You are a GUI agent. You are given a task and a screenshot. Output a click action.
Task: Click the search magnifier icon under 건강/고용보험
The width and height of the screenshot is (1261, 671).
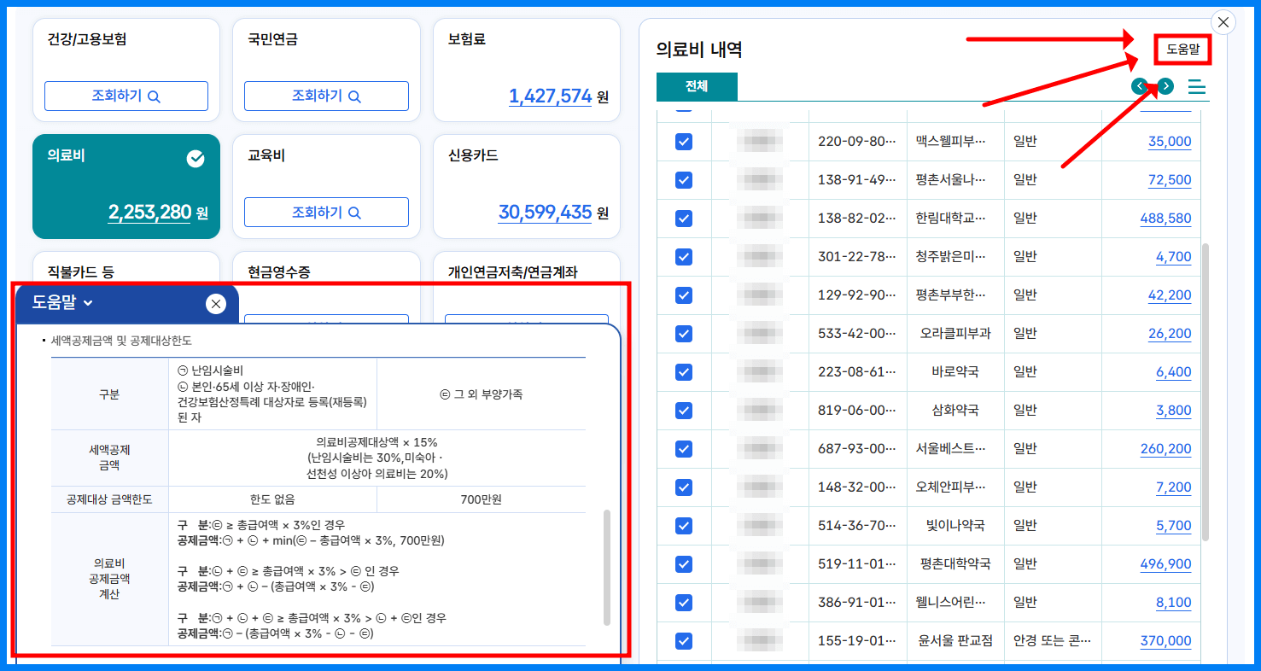pyautogui.click(x=155, y=96)
